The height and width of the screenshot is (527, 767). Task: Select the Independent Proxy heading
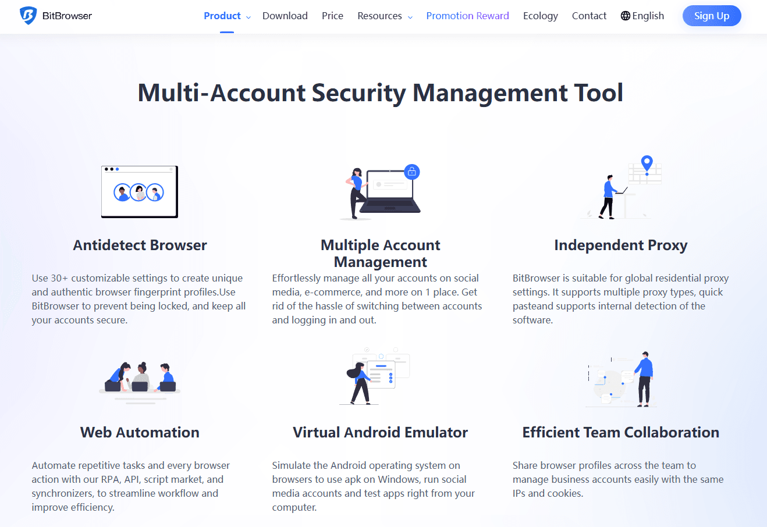point(621,245)
